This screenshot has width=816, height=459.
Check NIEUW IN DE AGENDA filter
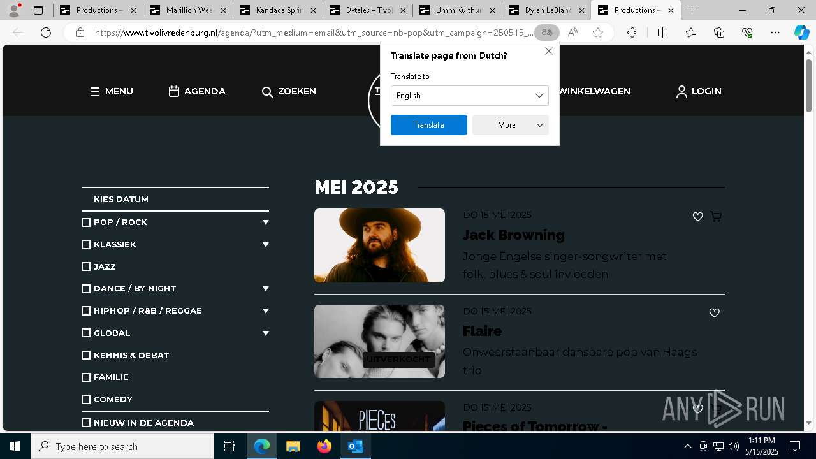tap(86, 423)
